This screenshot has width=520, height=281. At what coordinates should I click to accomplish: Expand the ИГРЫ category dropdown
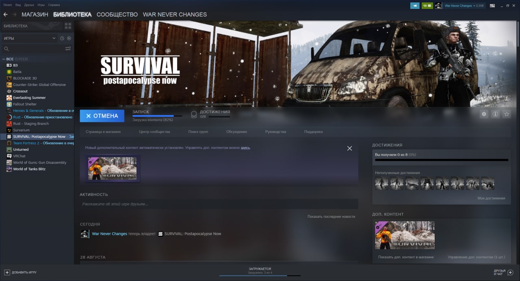click(30, 38)
